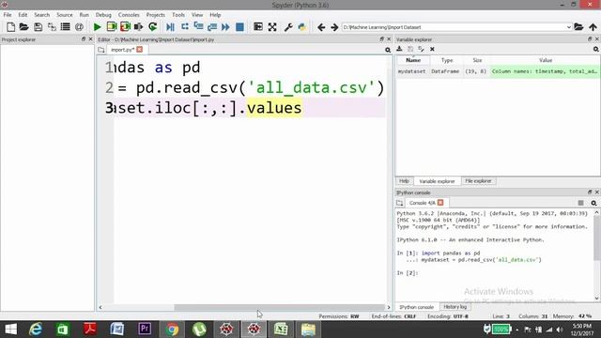
Task: Open the mydataset column names value cell
Action: (x=545, y=71)
